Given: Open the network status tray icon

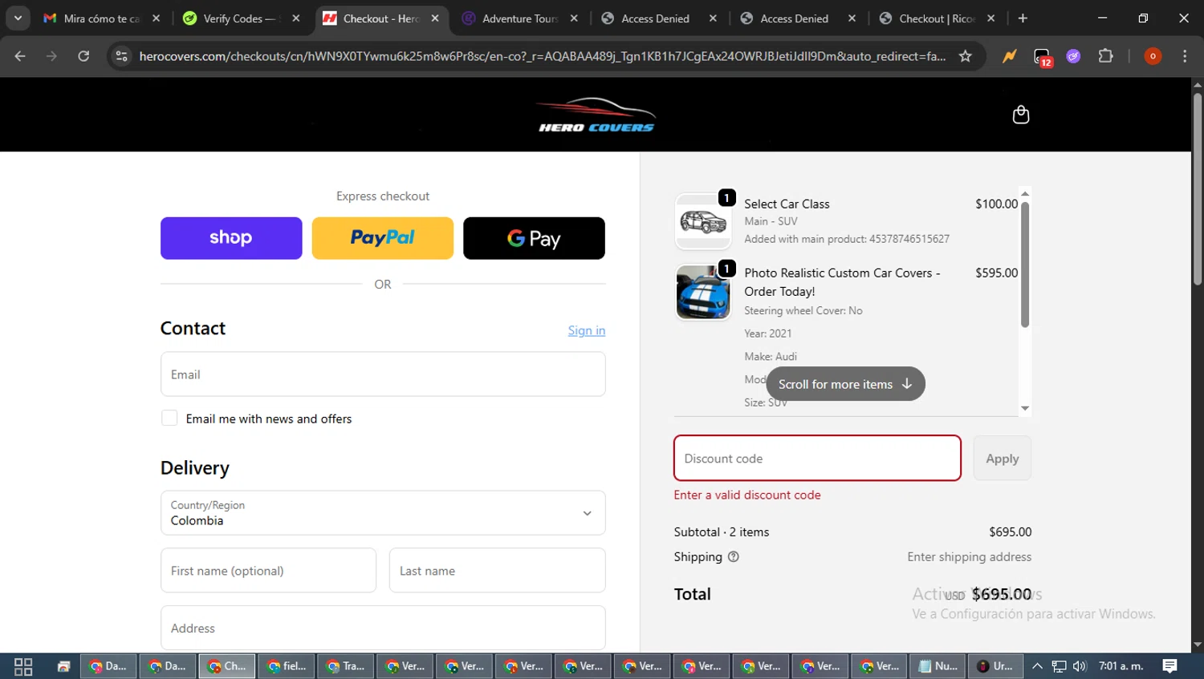Looking at the screenshot, I should click(x=1060, y=666).
